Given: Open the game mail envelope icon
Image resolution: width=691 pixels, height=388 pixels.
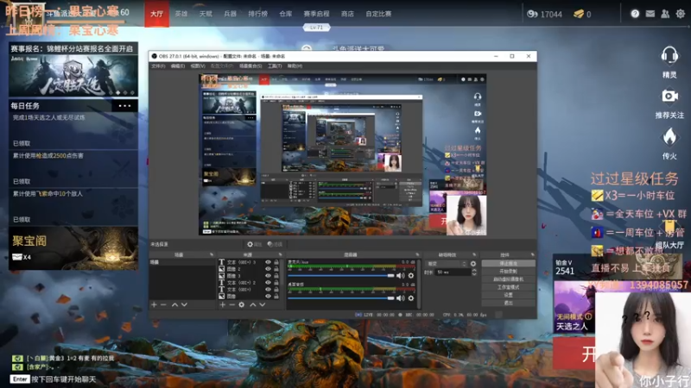Looking at the screenshot, I should tap(650, 14).
